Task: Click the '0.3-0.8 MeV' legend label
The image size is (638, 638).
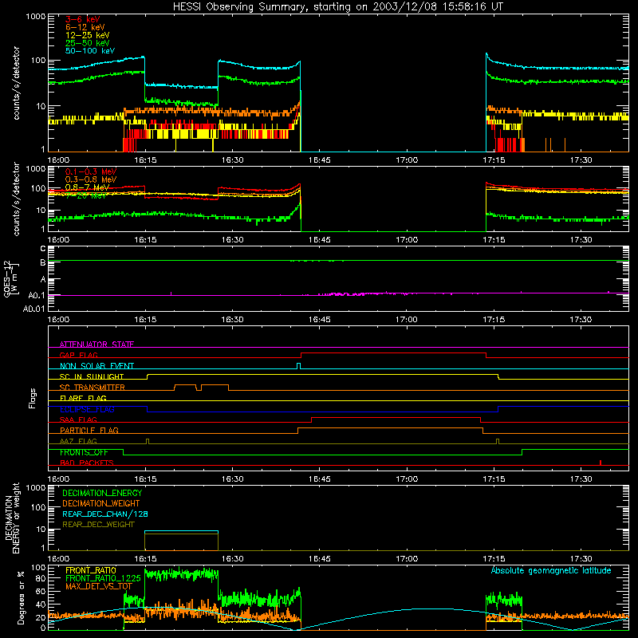Action: pyautogui.click(x=91, y=179)
